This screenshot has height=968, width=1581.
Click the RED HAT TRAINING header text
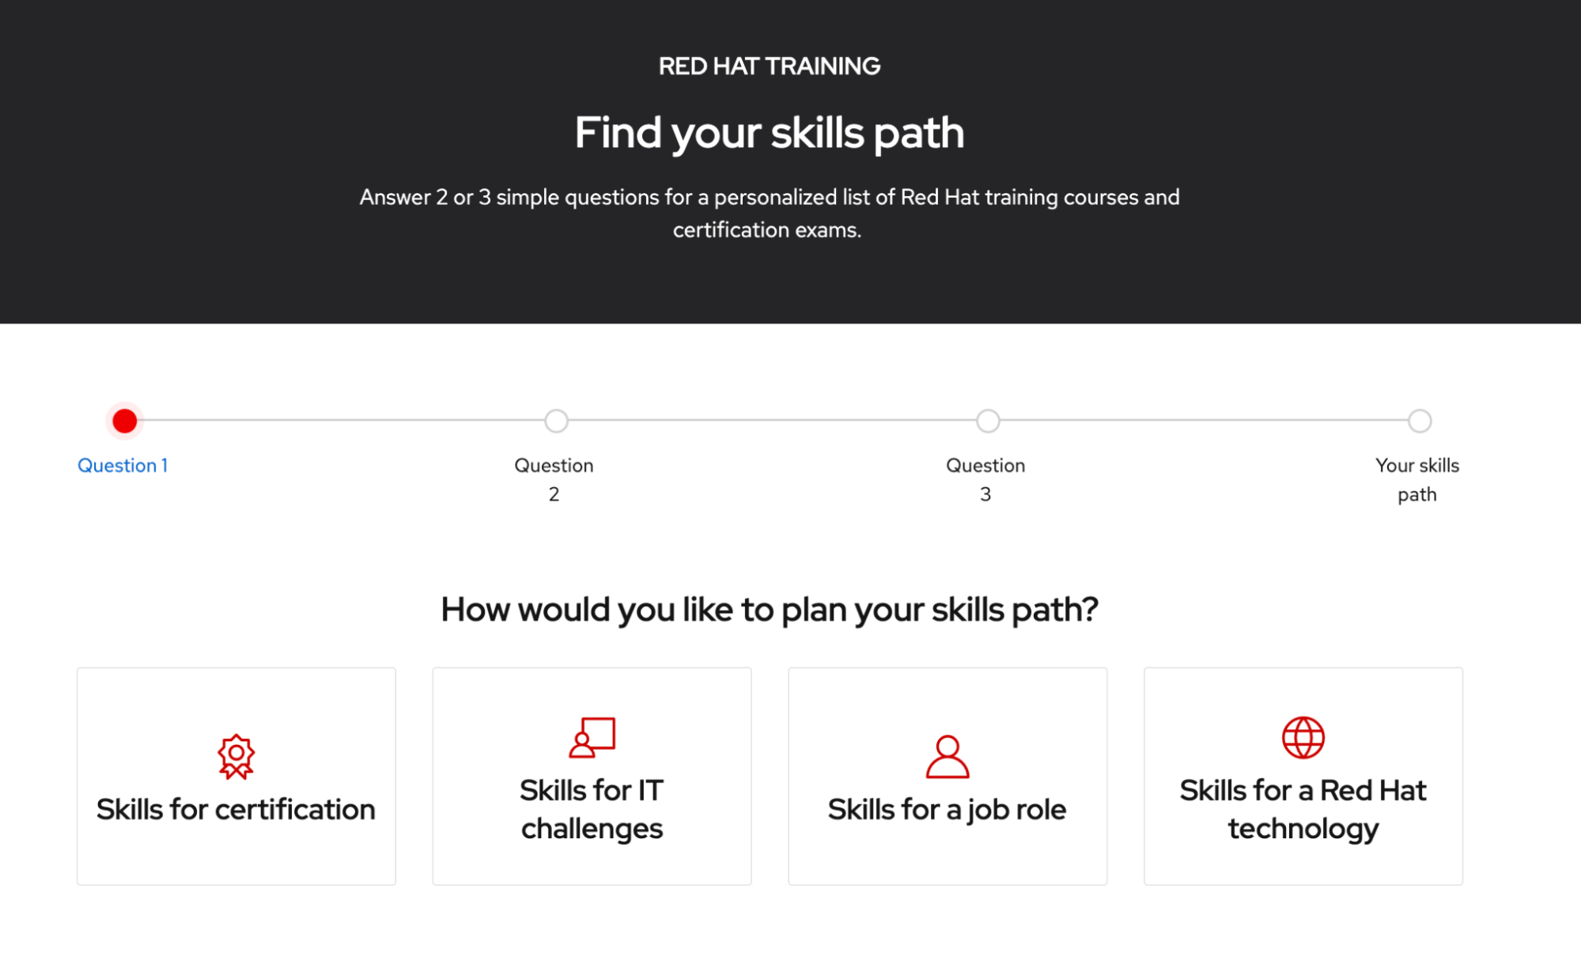[x=769, y=66]
